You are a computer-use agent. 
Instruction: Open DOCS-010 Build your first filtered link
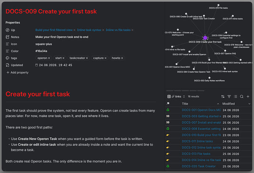click(201, 135)
